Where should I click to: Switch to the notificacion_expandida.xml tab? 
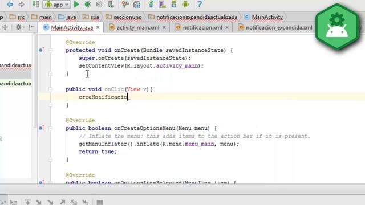[275, 27]
